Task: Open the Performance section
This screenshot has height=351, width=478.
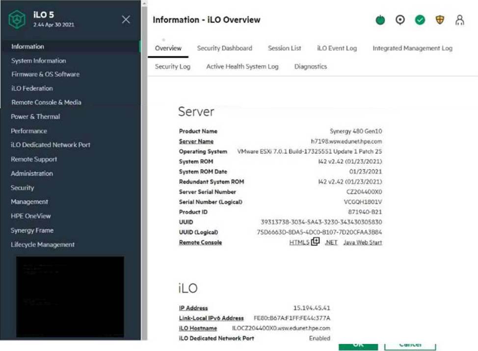Action: (29, 131)
